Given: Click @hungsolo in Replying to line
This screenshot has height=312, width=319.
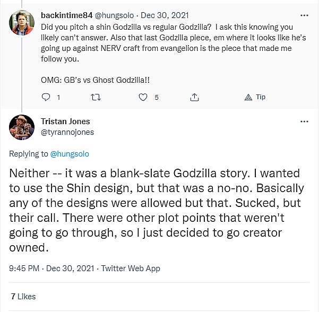Looking at the screenshot, I should pyautogui.click(x=70, y=154).
